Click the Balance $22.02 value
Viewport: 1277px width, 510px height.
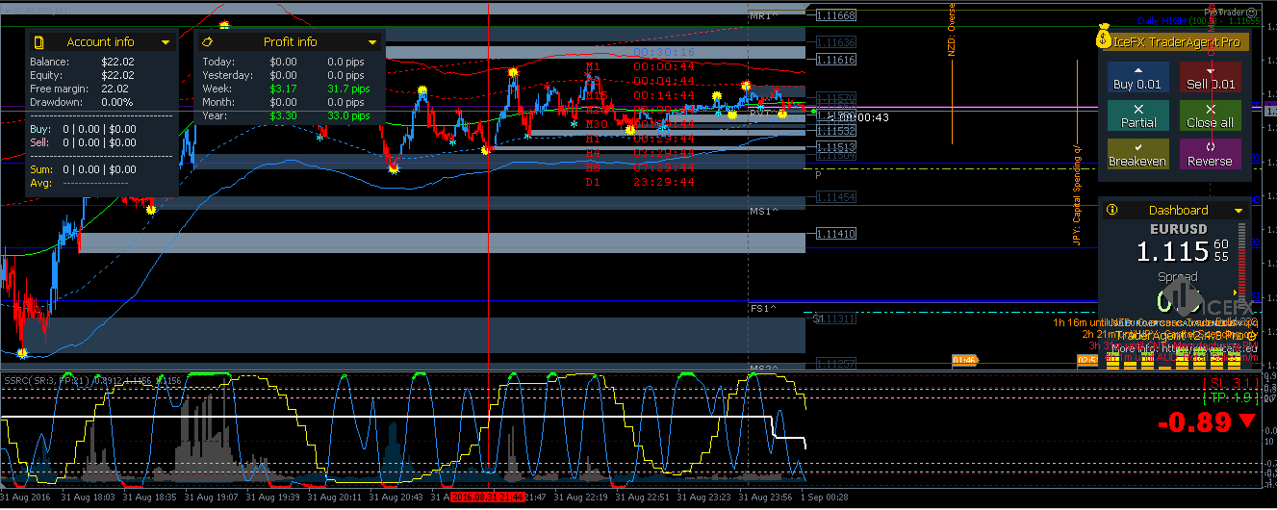[x=117, y=62]
